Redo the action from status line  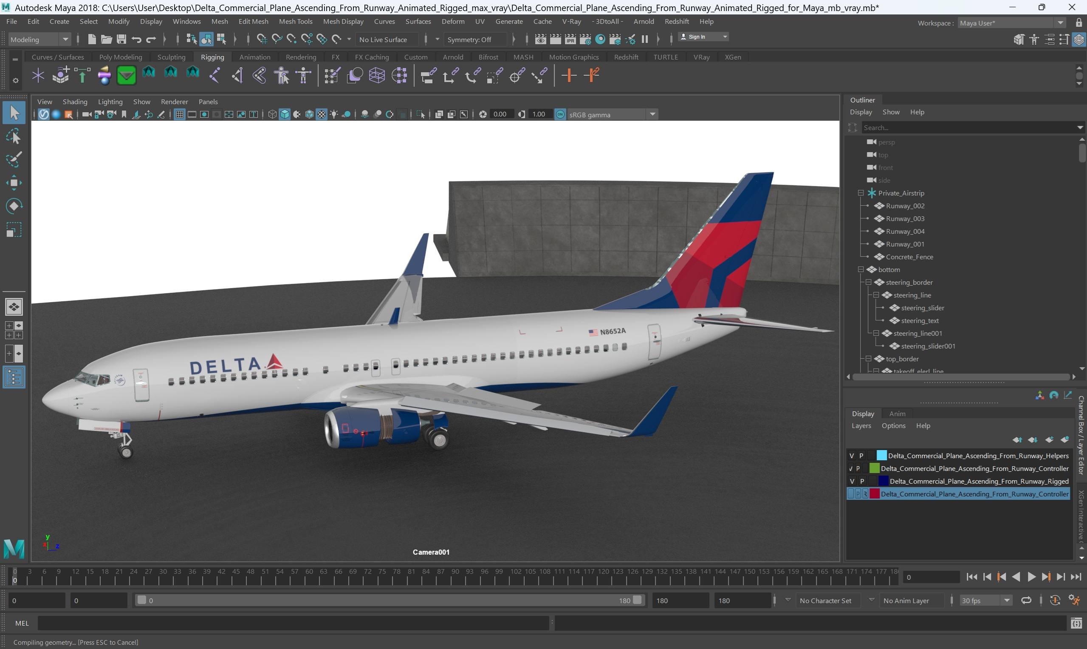[x=151, y=40]
